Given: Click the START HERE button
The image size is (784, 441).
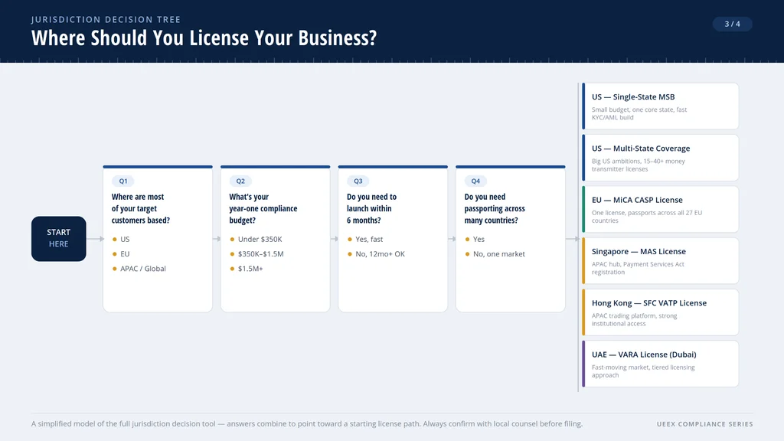Looking at the screenshot, I should point(58,239).
